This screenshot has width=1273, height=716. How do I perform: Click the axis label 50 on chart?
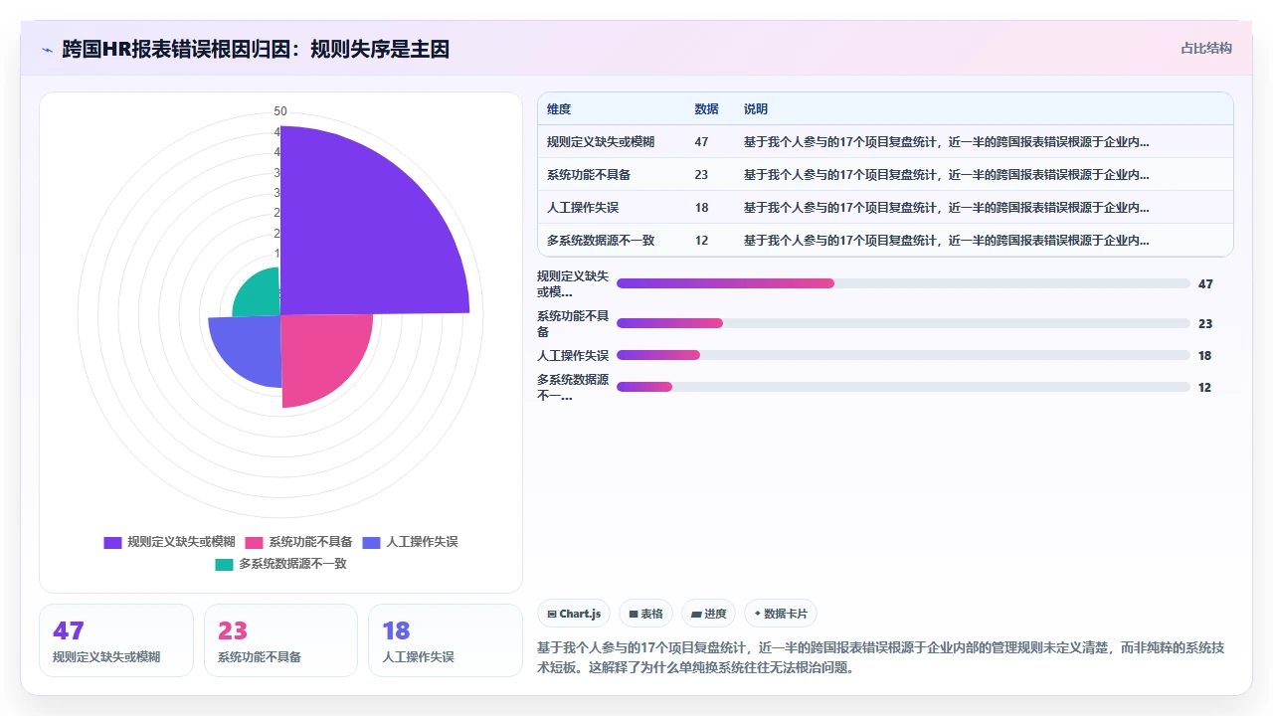[280, 111]
